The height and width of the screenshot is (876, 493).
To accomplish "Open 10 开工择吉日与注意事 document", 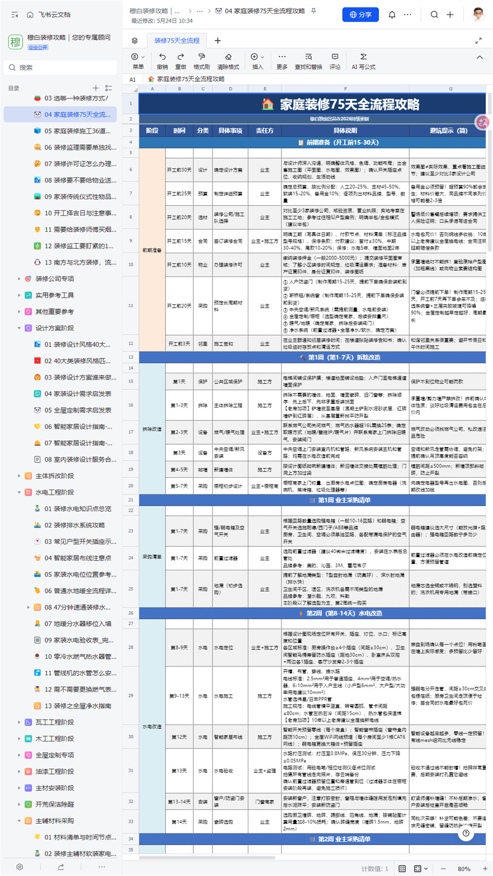I will 61,213.
